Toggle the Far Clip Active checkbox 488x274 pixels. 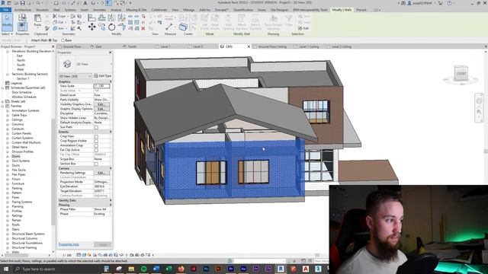(x=96, y=150)
